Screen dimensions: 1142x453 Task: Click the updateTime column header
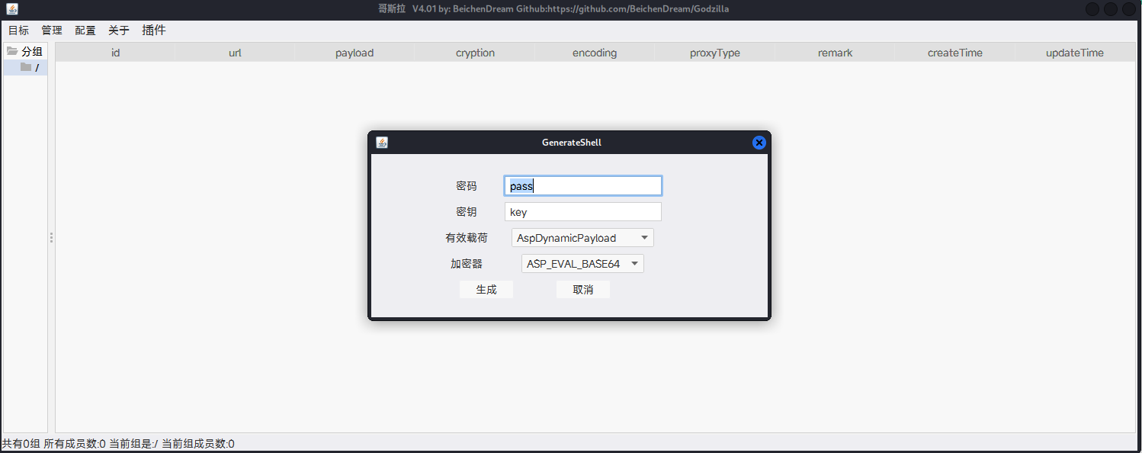click(x=1075, y=53)
